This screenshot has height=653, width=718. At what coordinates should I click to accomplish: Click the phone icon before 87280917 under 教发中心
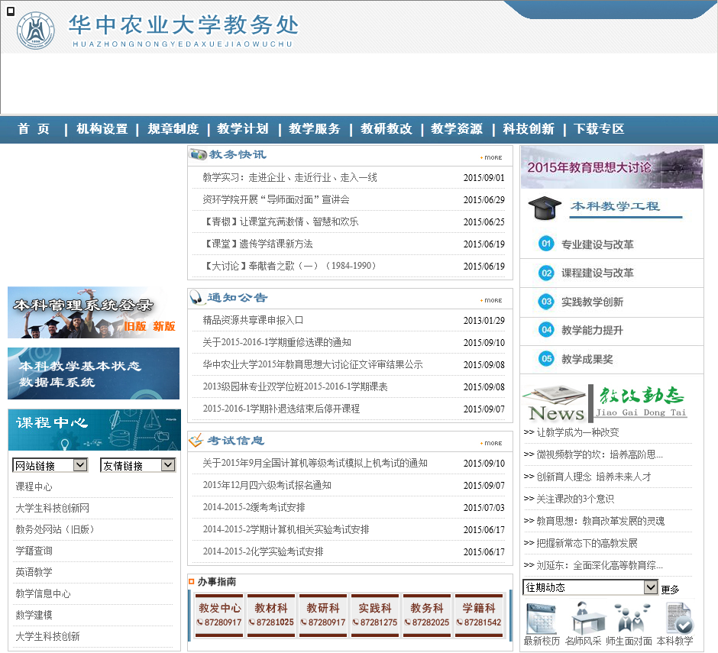pyautogui.click(x=199, y=622)
